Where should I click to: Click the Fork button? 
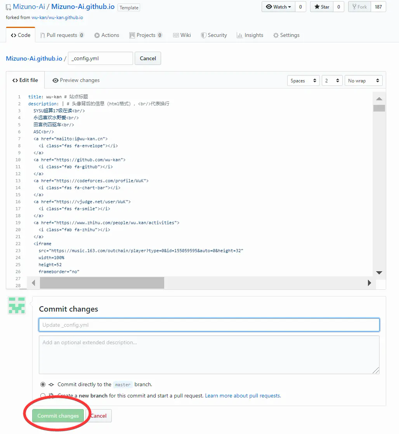359,7
